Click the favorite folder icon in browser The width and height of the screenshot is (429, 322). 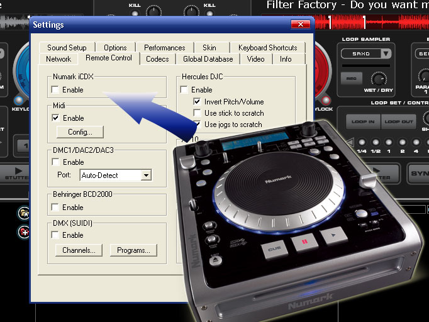24,213
